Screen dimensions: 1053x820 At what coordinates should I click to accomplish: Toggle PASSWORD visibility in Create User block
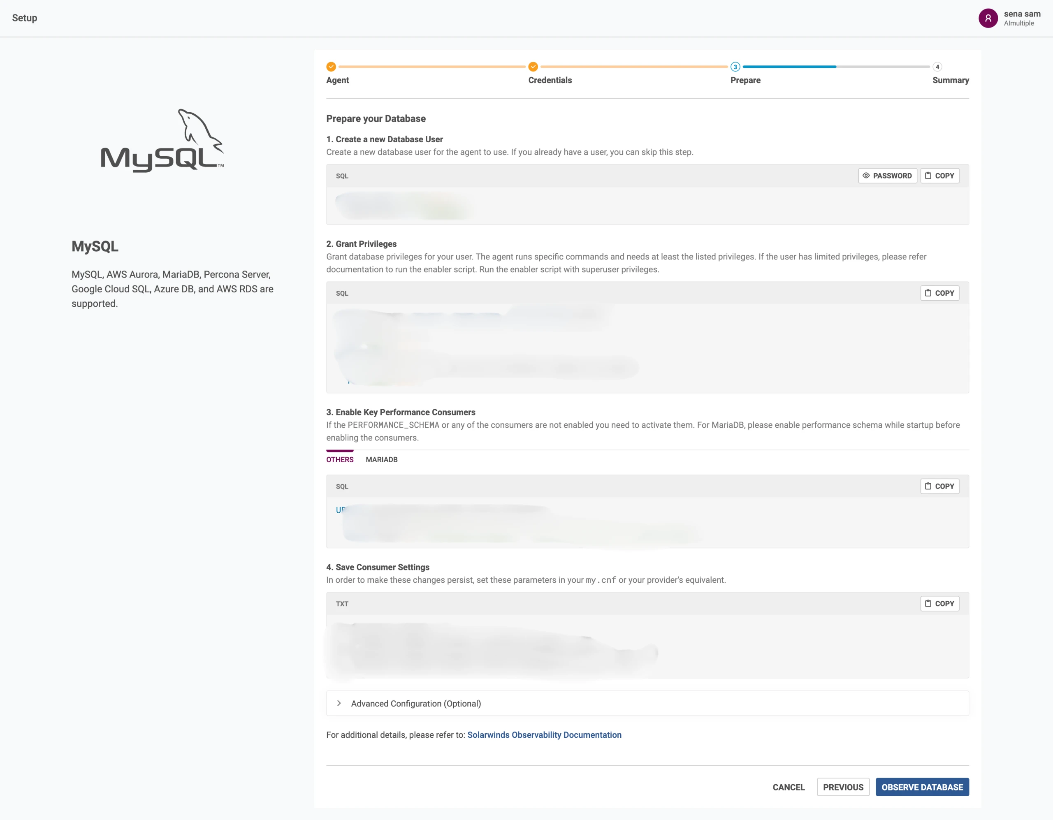888,176
